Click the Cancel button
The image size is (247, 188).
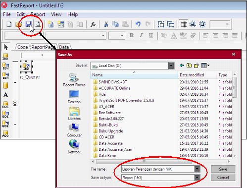coord(223,178)
